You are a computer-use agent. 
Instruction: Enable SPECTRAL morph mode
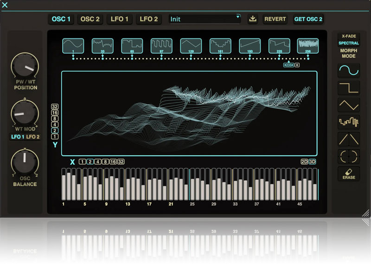tap(348, 43)
